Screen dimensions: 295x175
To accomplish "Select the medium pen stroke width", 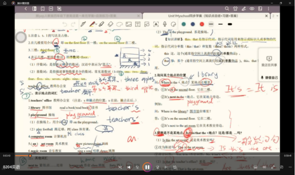I will (221, 24).
